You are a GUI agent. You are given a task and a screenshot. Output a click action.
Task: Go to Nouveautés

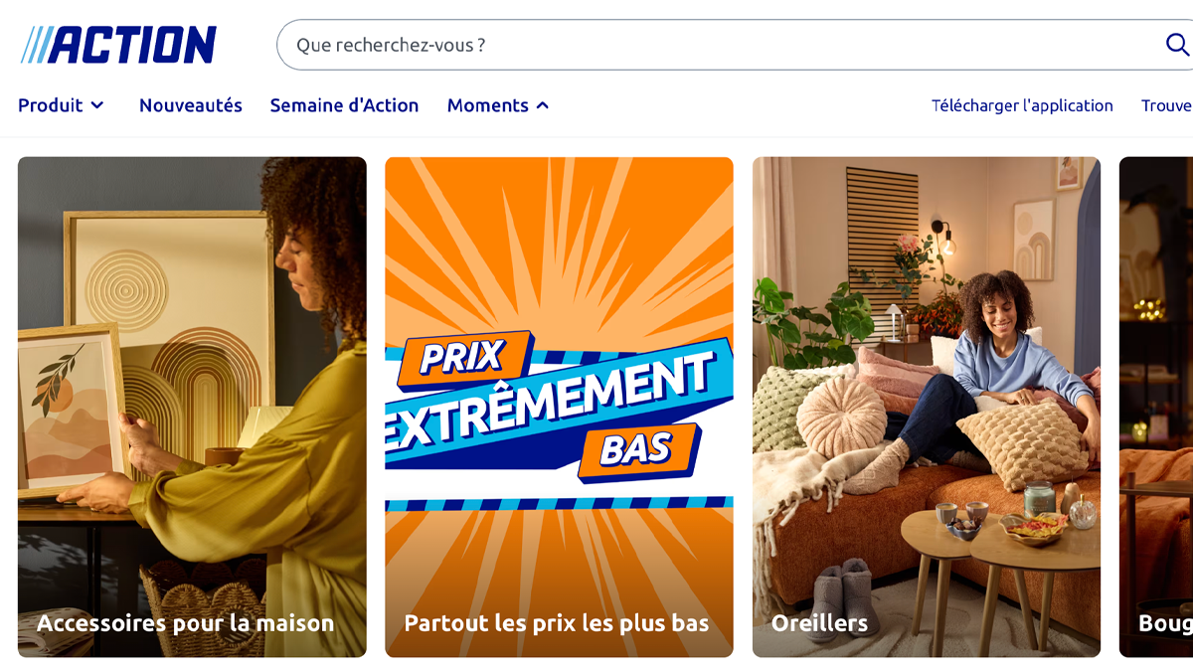click(x=191, y=105)
